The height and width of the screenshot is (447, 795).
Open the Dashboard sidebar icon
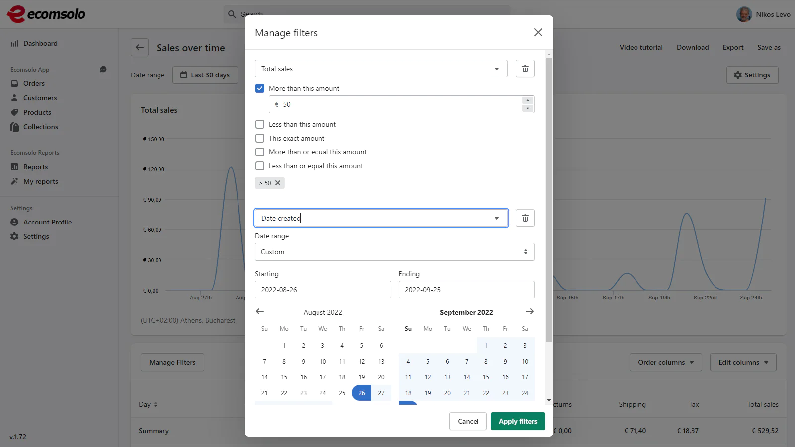pyautogui.click(x=14, y=43)
